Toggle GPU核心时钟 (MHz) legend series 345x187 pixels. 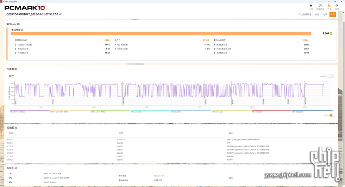click(111, 111)
